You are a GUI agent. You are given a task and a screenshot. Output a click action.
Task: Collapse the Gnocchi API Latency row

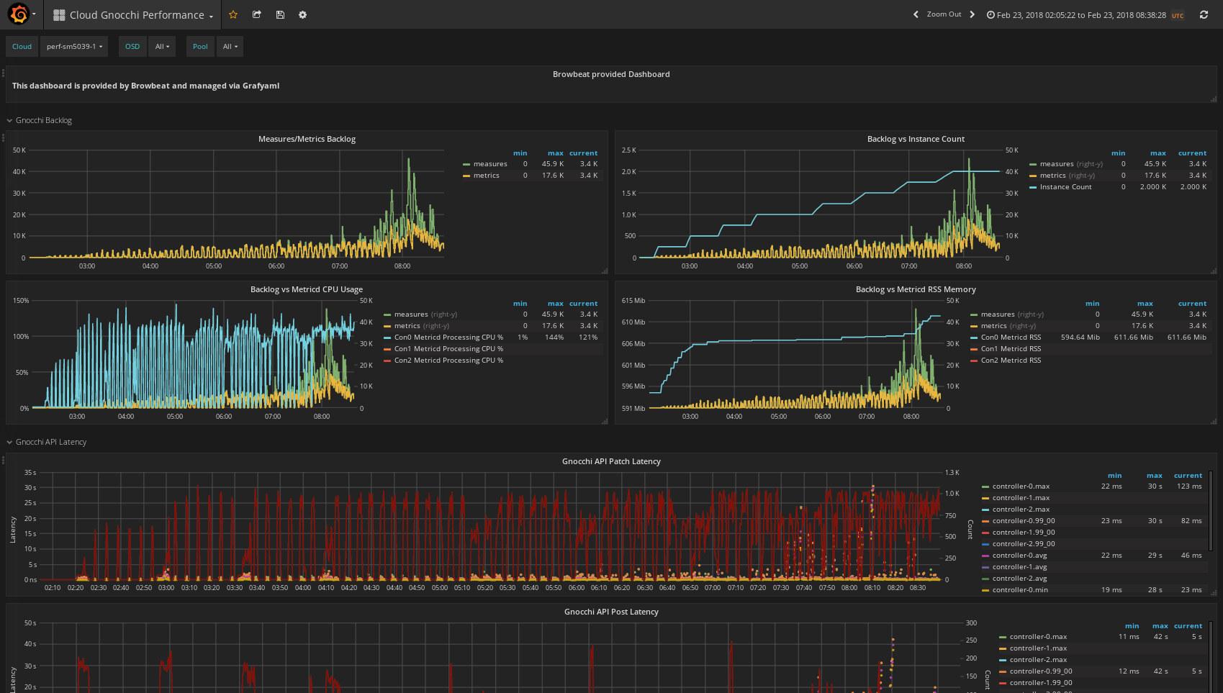click(50, 442)
